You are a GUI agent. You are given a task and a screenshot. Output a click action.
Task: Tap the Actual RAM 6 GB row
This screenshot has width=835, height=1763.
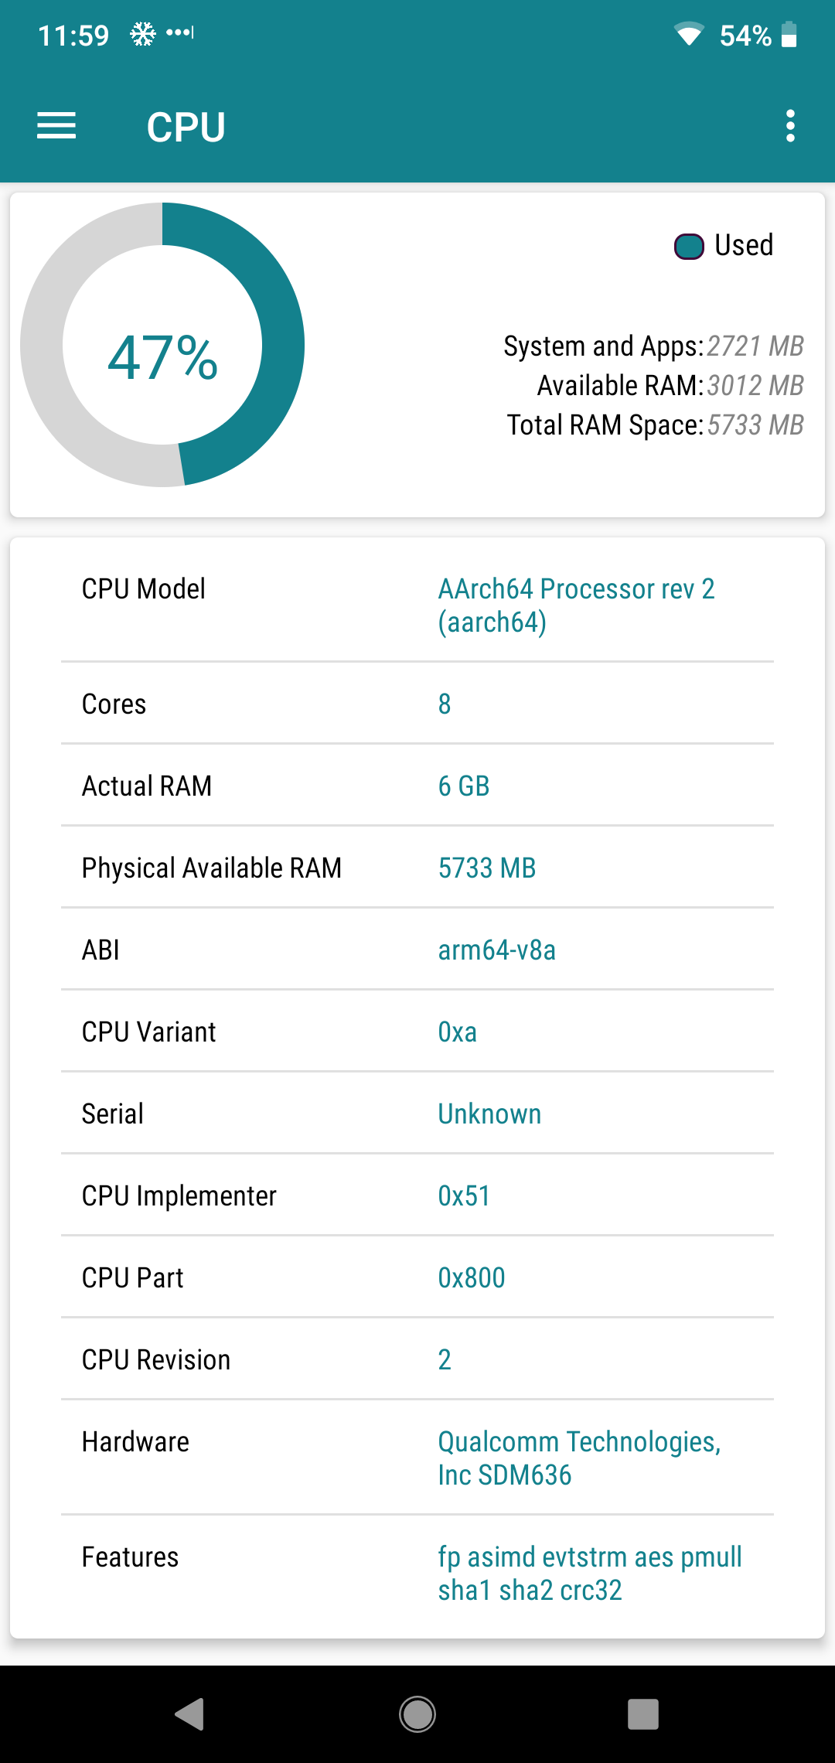click(x=417, y=786)
